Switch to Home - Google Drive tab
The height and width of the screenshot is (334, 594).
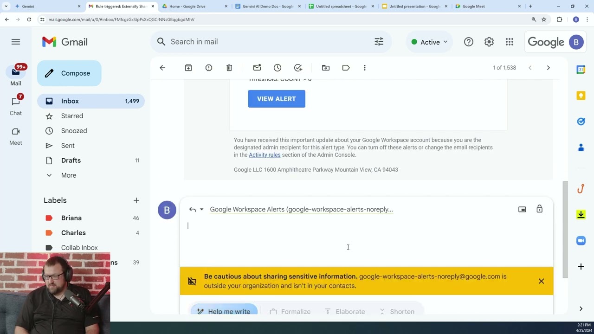194,6
